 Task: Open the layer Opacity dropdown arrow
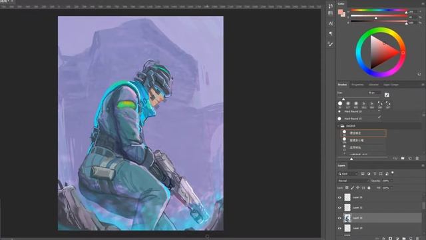point(391,181)
